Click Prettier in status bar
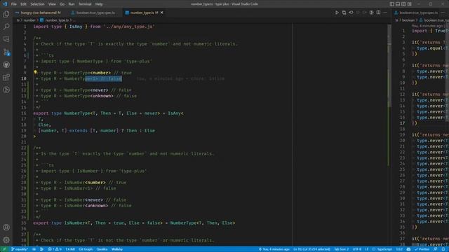The image size is (449, 252). (x=422, y=249)
